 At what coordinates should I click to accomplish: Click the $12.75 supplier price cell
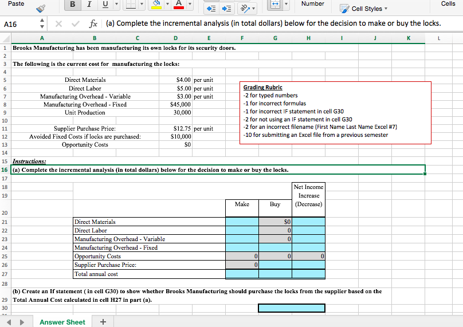(176, 128)
